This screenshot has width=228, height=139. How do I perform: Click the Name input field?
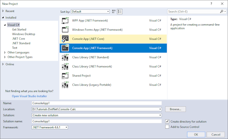[x=97, y=103]
